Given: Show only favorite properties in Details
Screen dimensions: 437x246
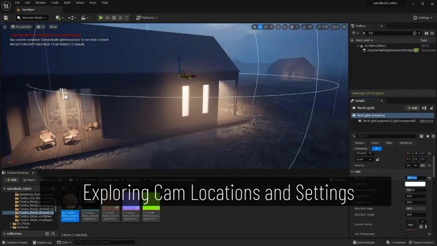Looking at the screenshot, I should [427, 136].
